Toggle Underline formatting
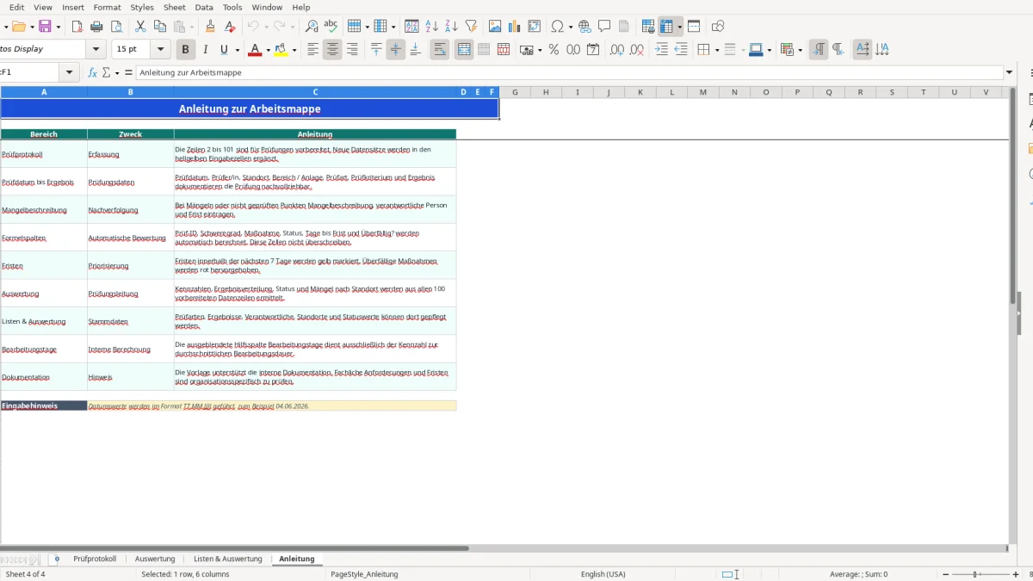The width and height of the screenshot is (1033, 581). tap(225, 50)
